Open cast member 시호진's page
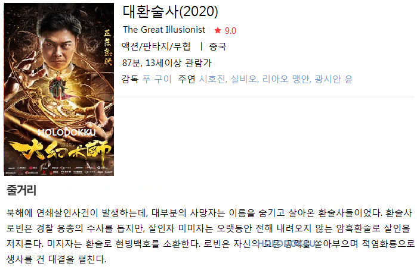Image resolution: width=417 pixels, height=270 pixels. pos(213,79)
